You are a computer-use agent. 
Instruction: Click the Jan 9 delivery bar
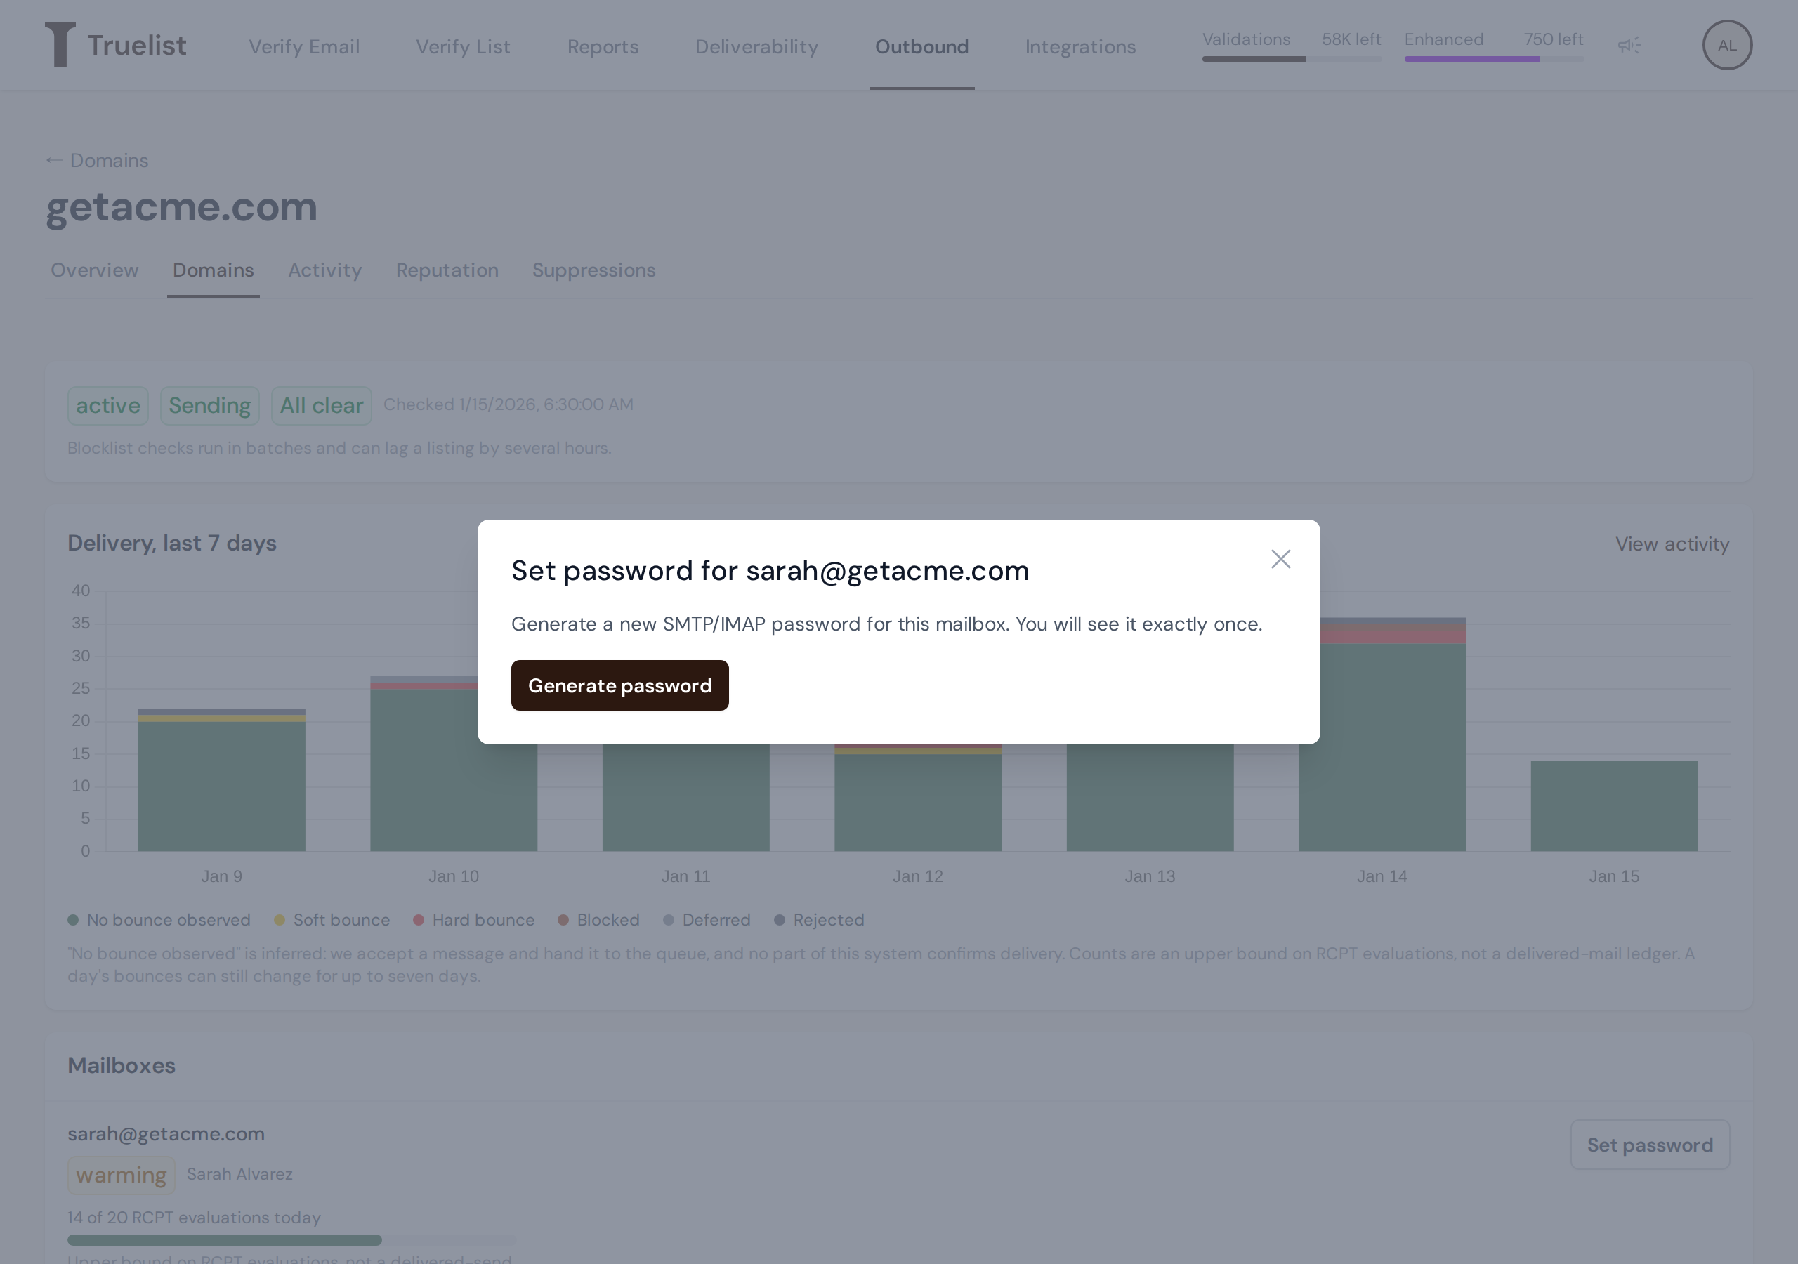pyautogui.click(x=222, y=780)
